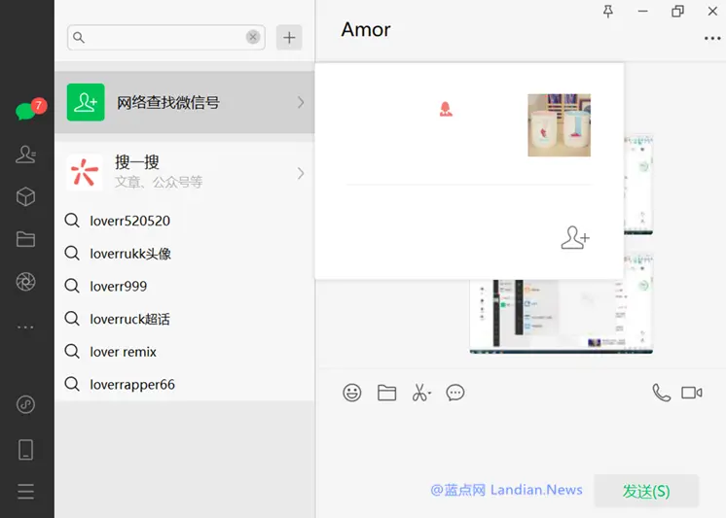Image resolution: width=726 pixels, height=518 pixels.
Task: Clear the search box text
Action: coord(253,37)
